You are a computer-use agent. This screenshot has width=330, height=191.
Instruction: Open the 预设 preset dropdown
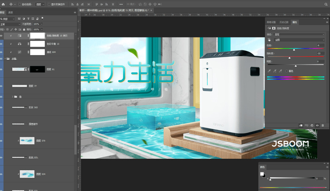pos(299,34)
